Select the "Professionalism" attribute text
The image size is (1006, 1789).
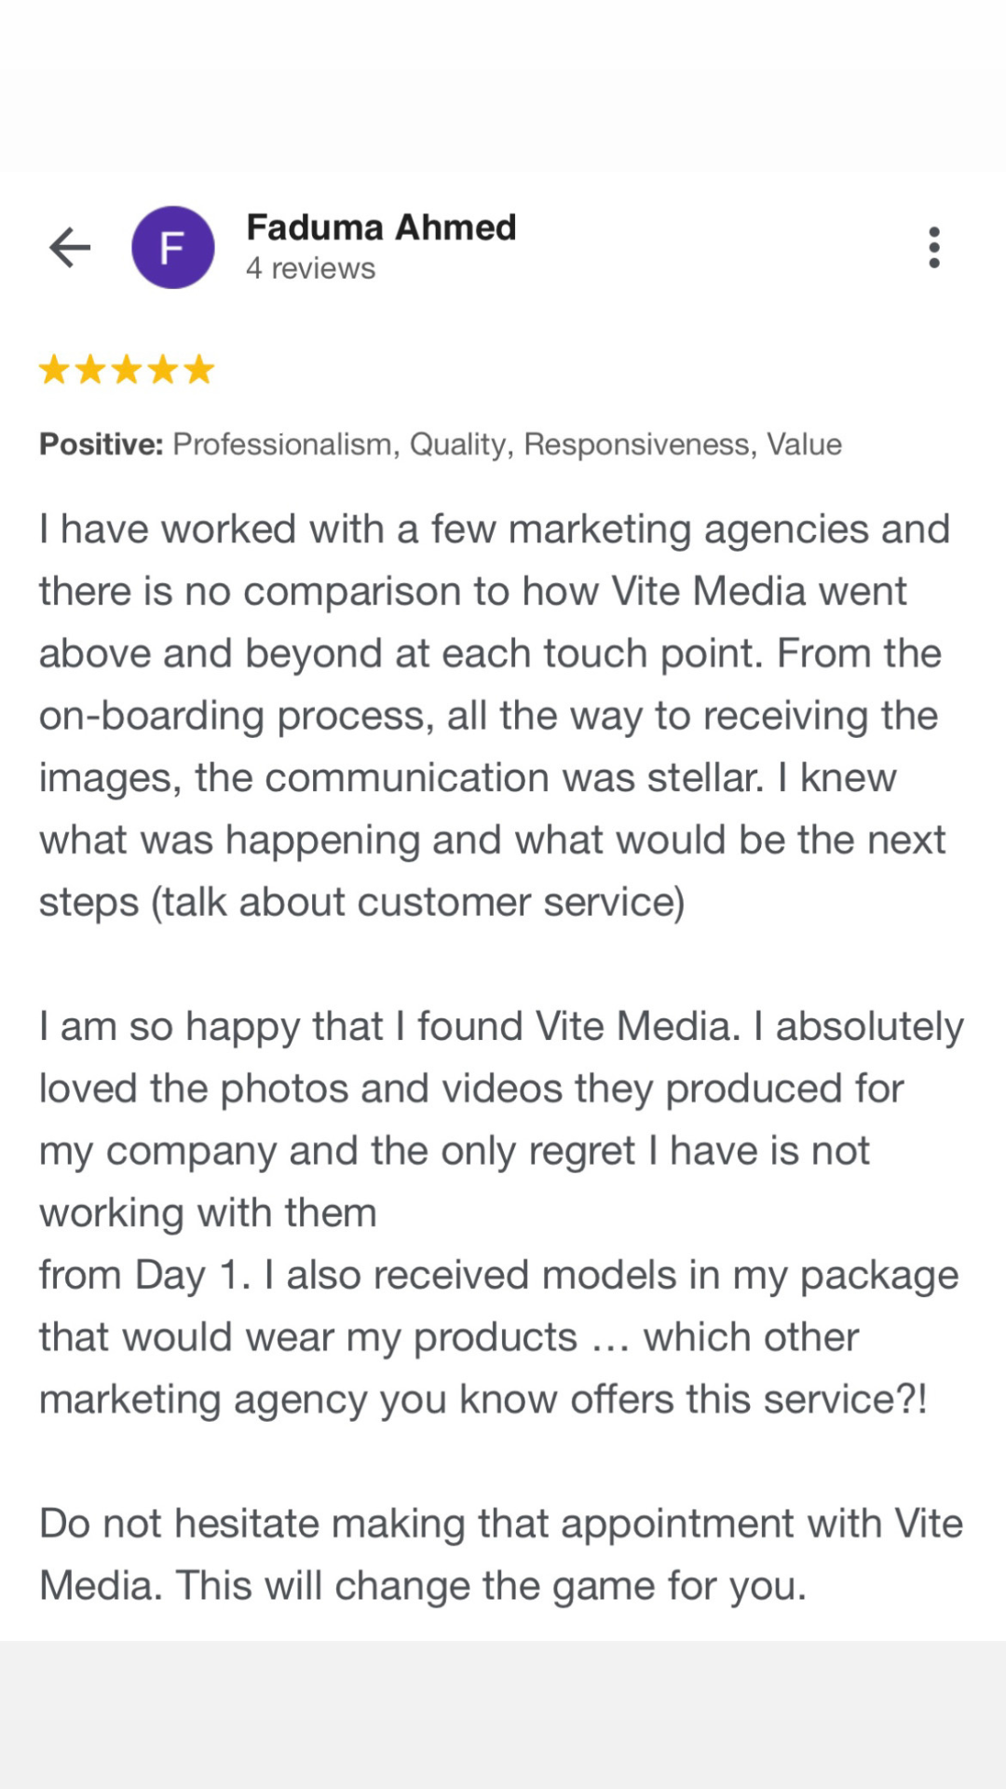(x=284, y=444)
